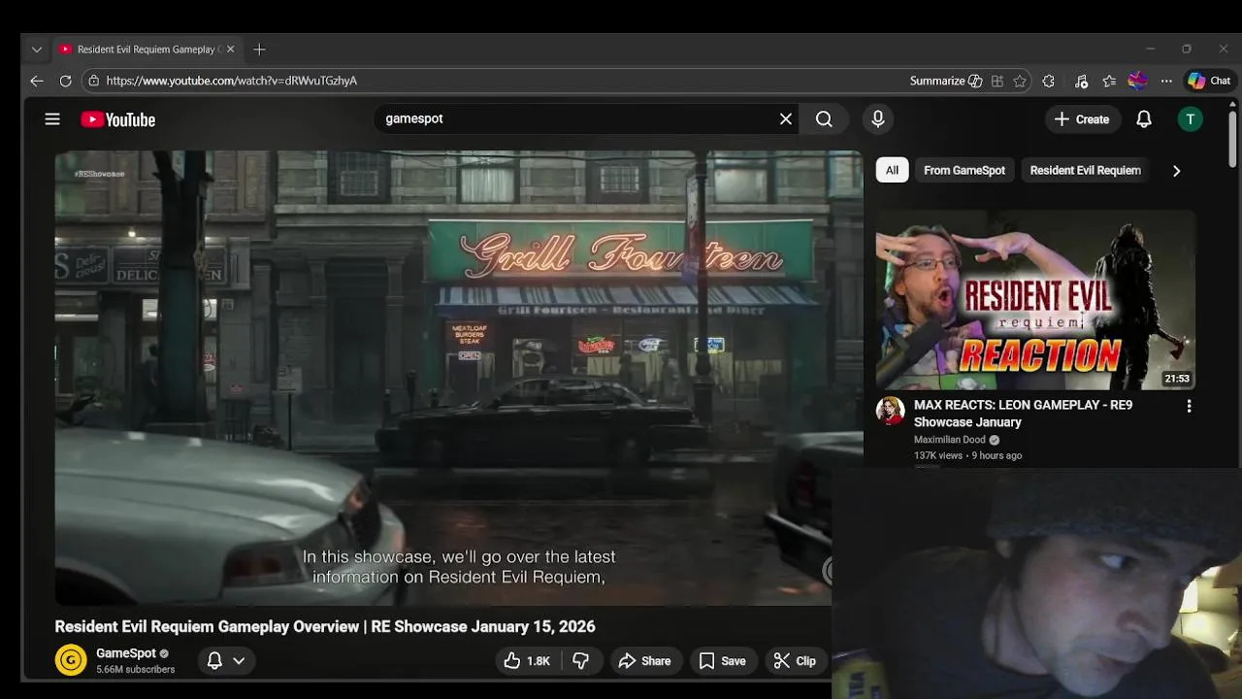Click the magnifier search button

point(824,118)
